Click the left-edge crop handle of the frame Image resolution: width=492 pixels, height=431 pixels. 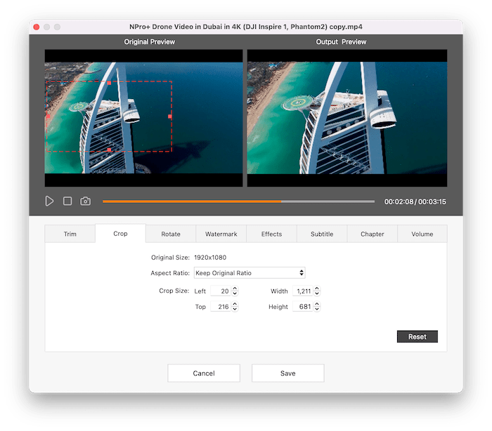point(47,117)
